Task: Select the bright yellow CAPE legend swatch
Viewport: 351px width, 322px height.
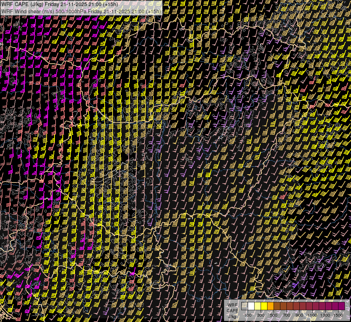Action: (264, 306)
